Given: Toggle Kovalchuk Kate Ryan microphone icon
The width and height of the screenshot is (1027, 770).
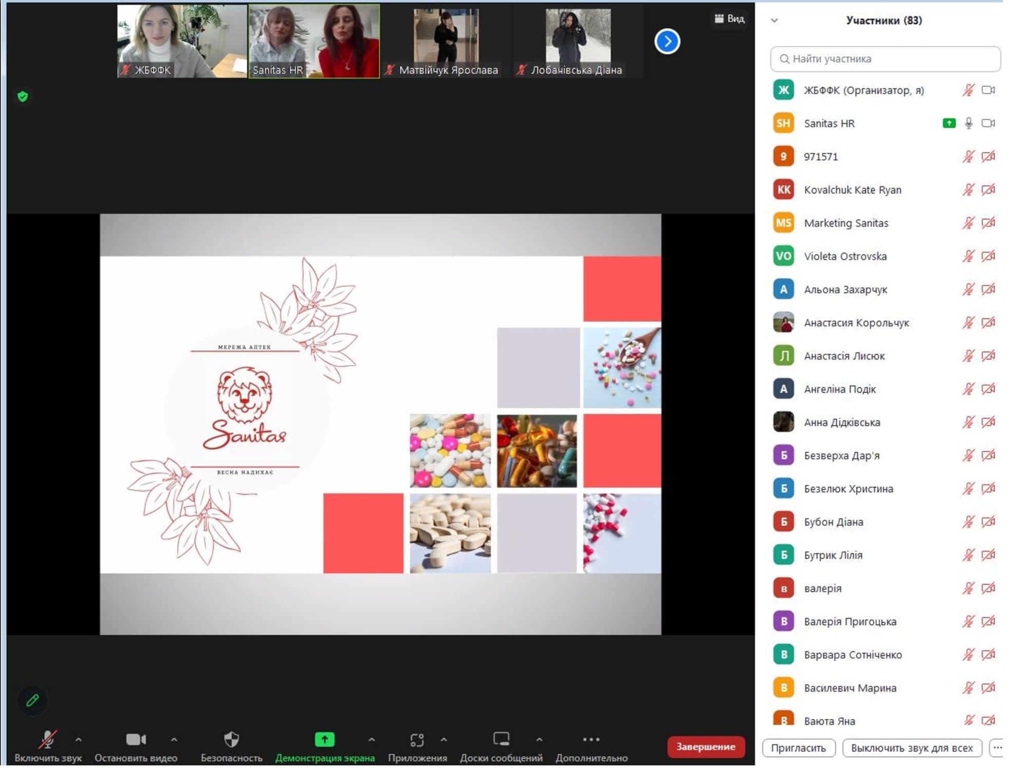Looking at the screenshot, I should point(968,190).
